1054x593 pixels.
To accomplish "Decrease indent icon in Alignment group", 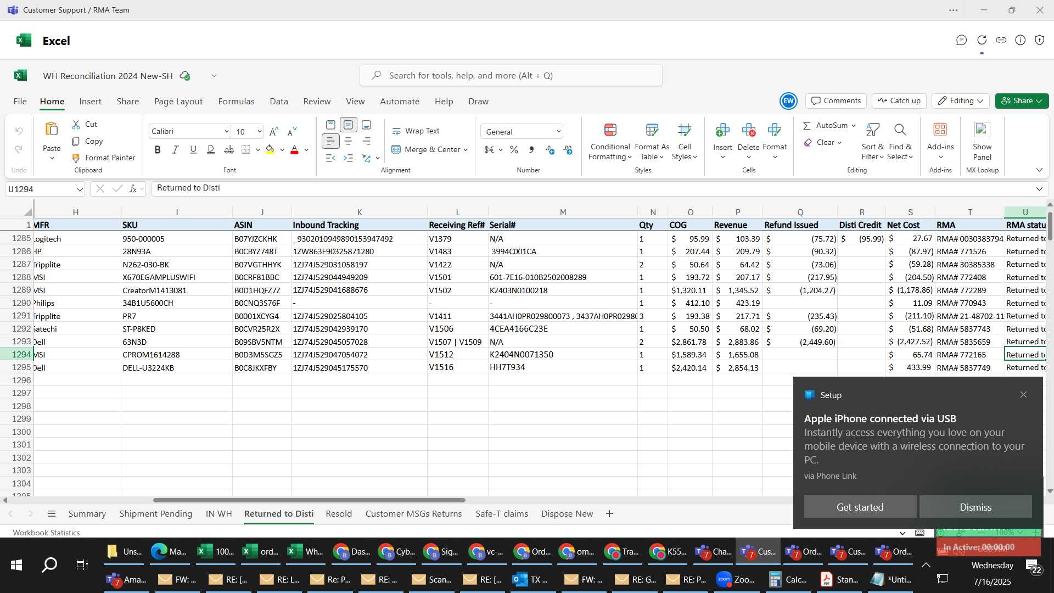I will click(x=330, y=158).
